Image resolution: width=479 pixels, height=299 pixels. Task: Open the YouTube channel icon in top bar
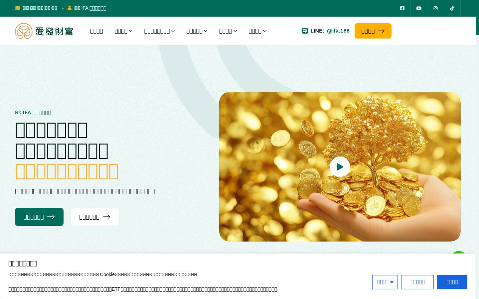tap(419, 8)
